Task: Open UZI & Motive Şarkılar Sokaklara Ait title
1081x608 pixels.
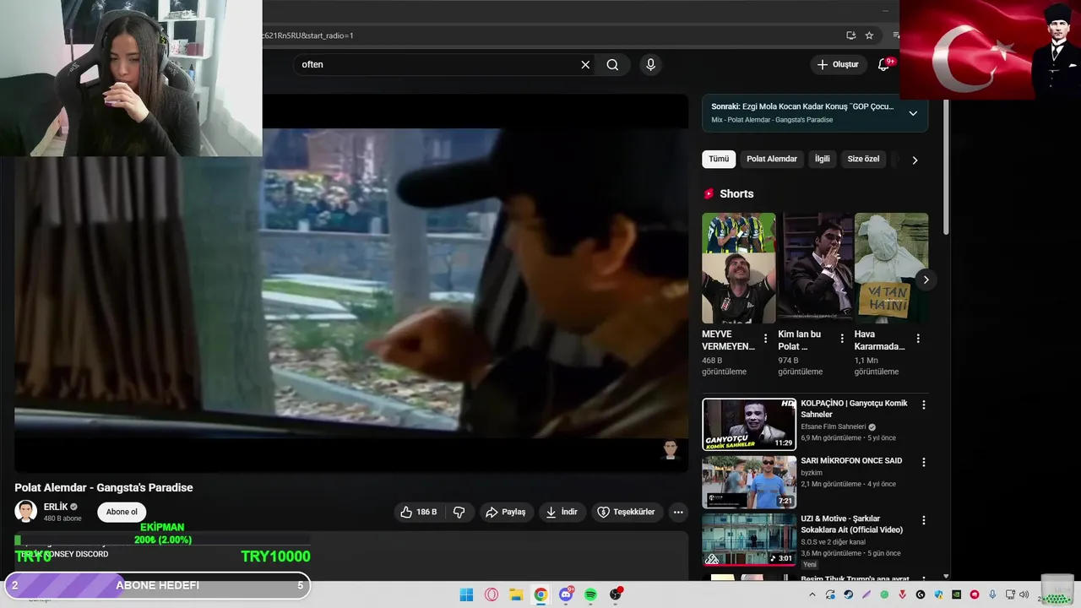Action: pos(851,524)
